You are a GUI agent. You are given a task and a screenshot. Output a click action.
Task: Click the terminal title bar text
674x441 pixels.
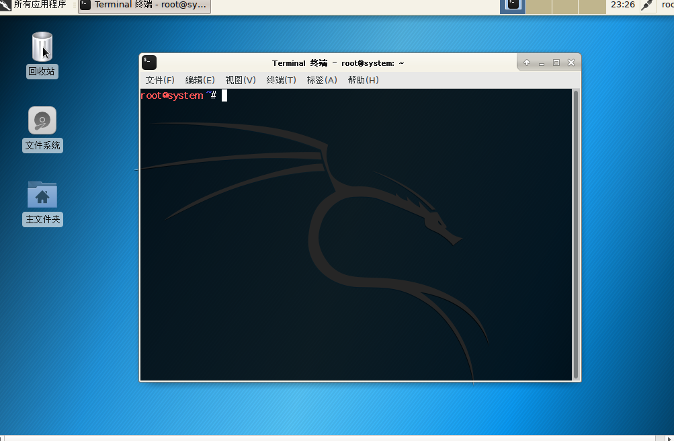tap(338, 63)
